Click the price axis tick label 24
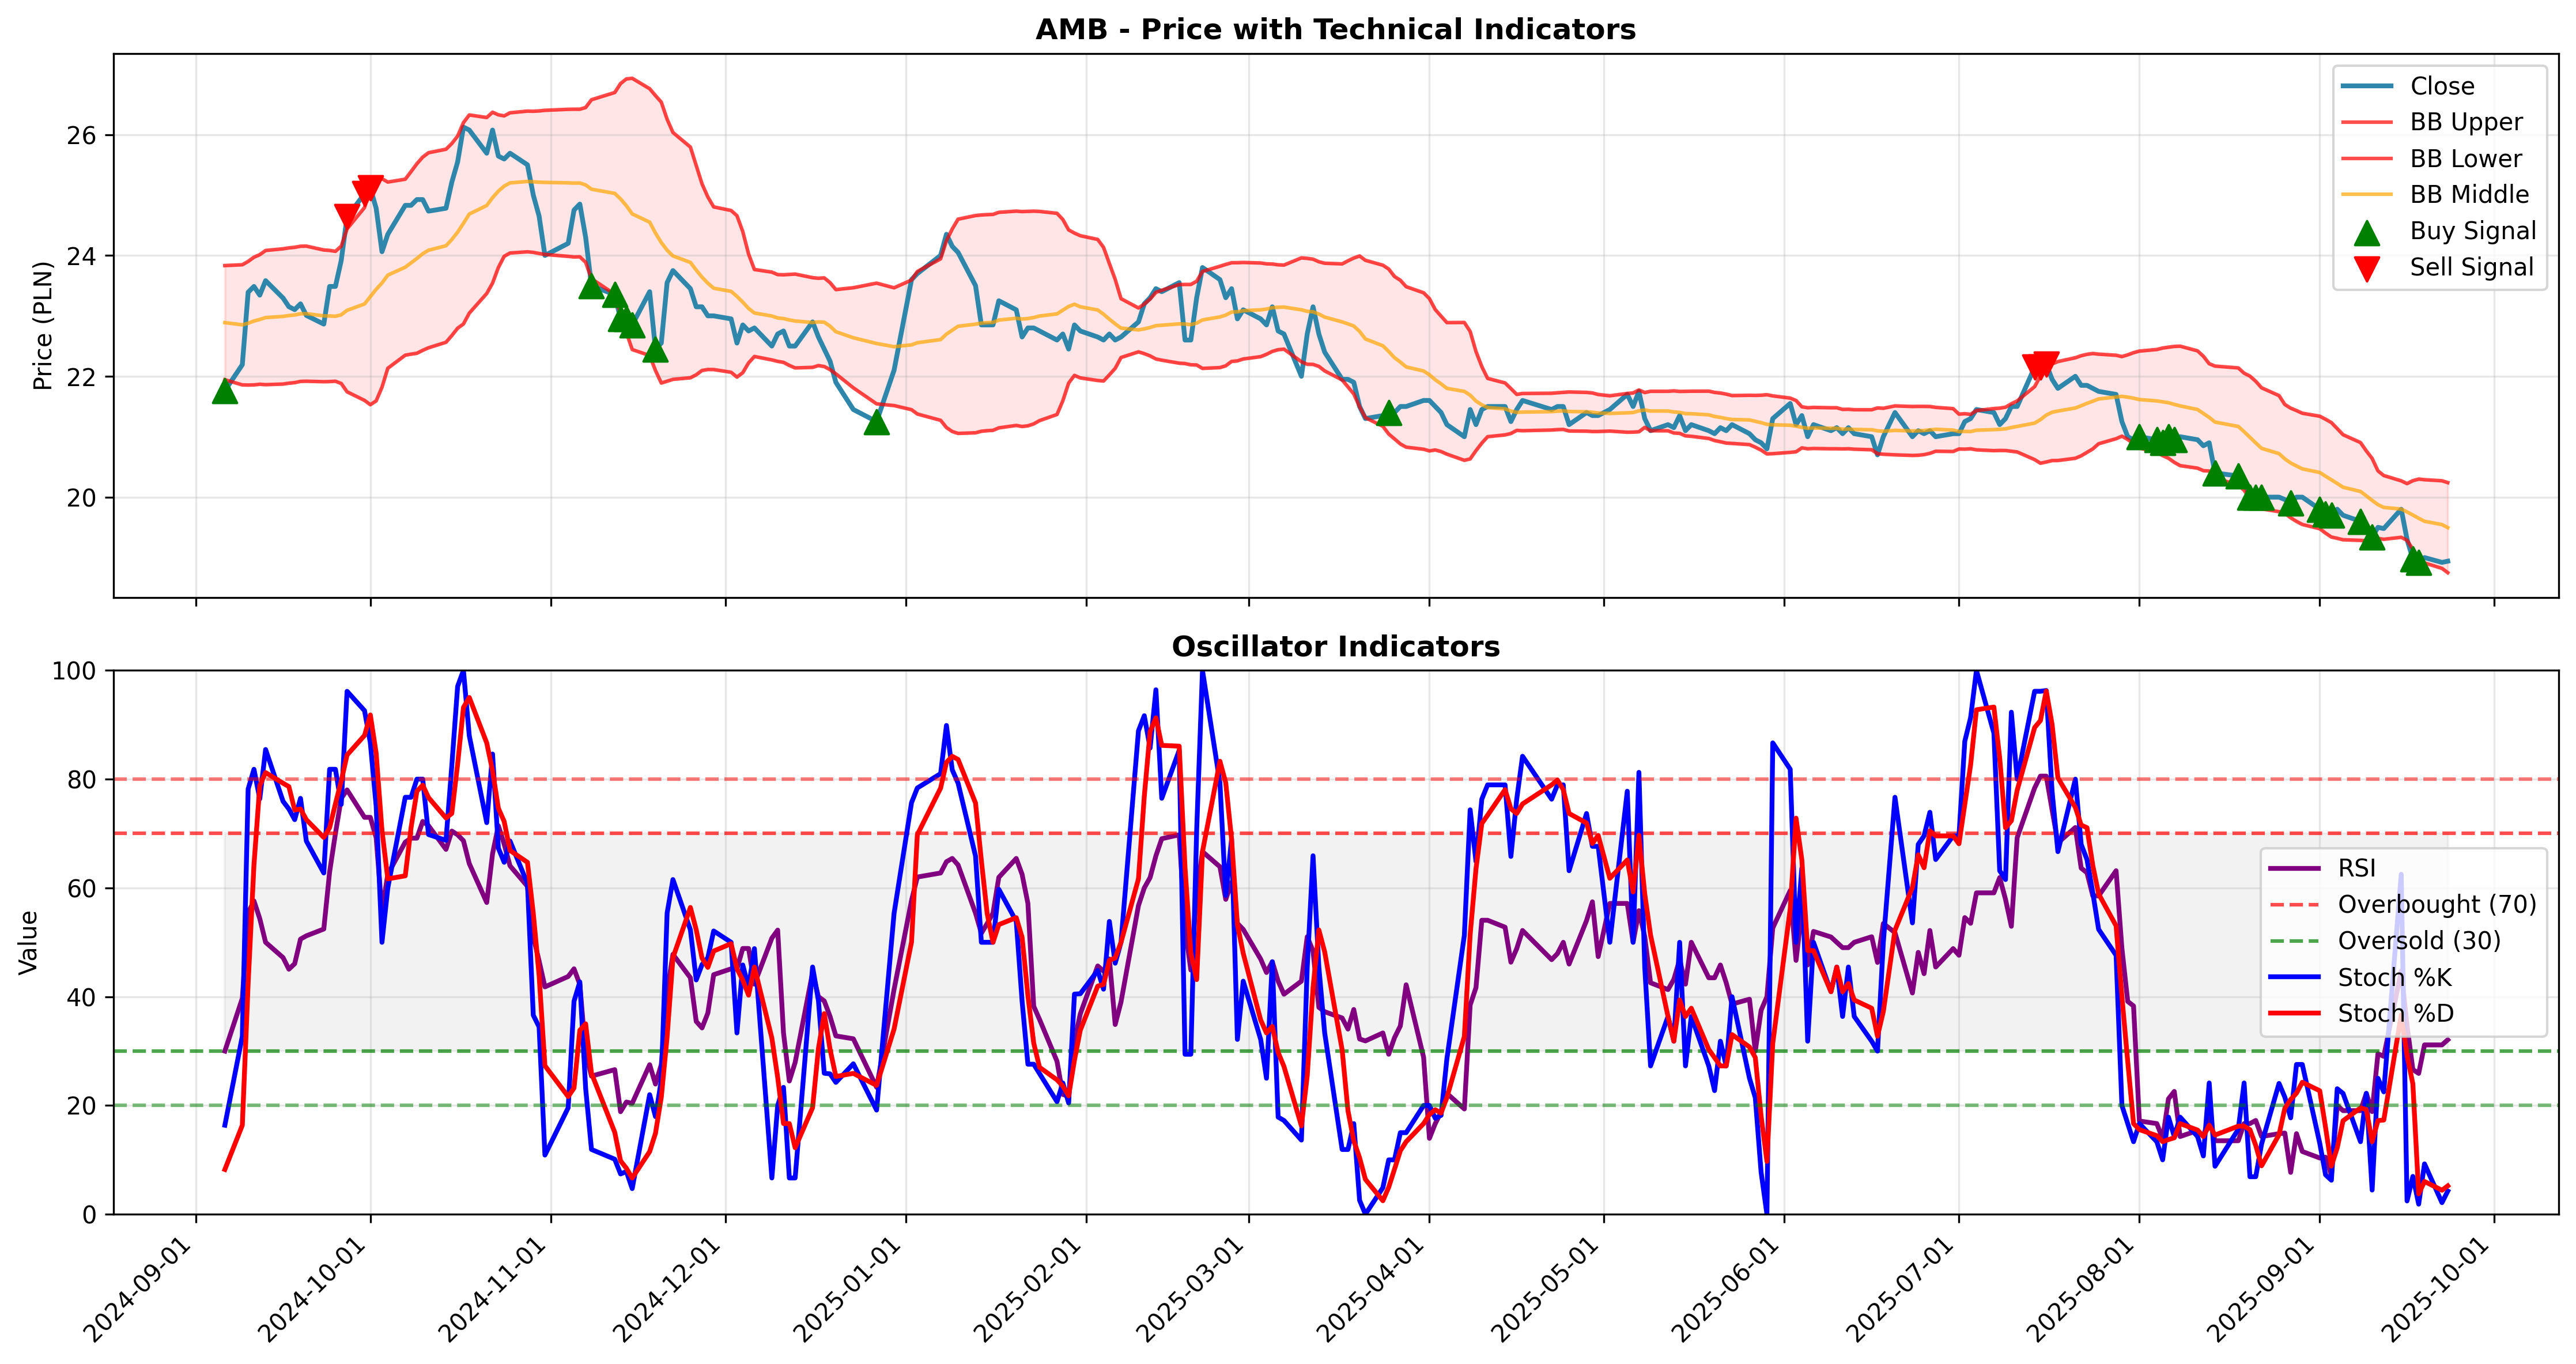The width and height of the screenshot is (2576, 1364). 82,256
